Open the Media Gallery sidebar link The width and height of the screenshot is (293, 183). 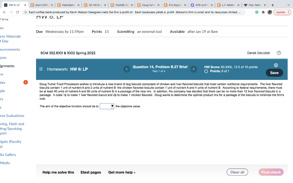coord(8,154)
